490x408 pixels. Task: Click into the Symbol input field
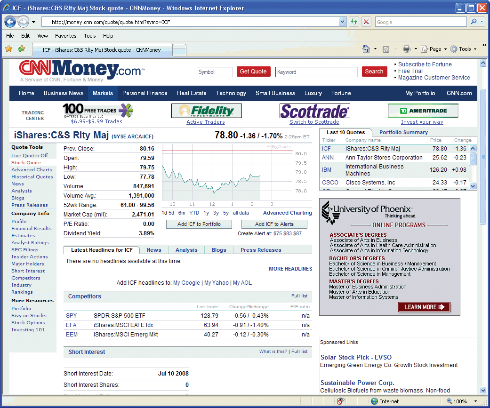215,72
